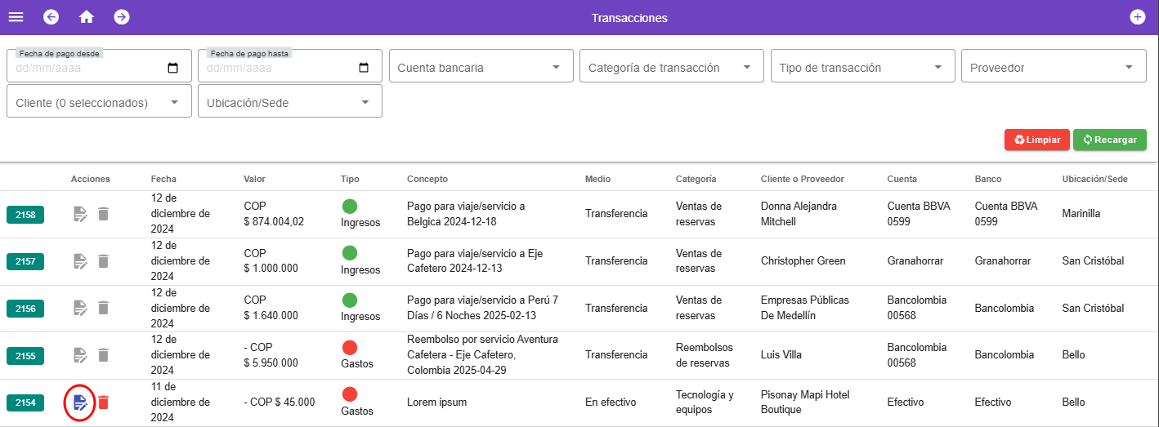Image resolution: width=1159 pixels, height=427 pixels.
Task: Go to home via house icon
Action: click(x=87, y=17)
